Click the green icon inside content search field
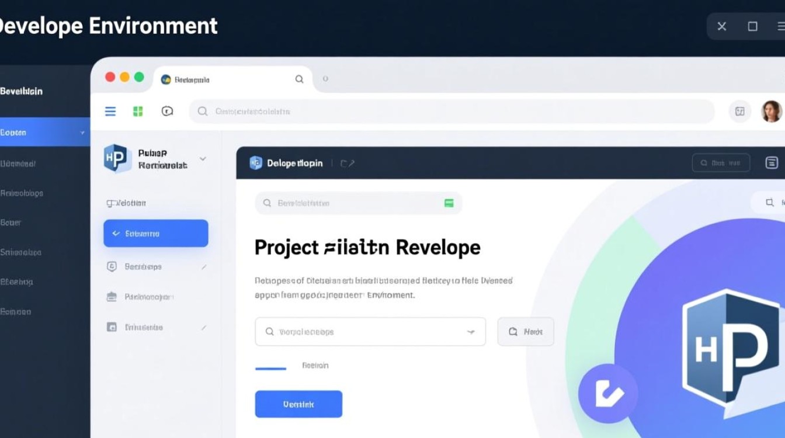Image resolution: width=785 pixels, height=438 pixels. [449, 203]
